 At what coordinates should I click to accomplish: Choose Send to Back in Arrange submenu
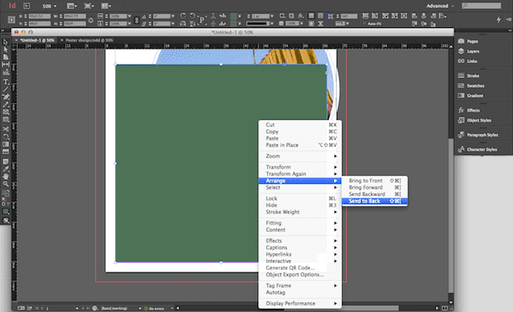click(375, 201)
